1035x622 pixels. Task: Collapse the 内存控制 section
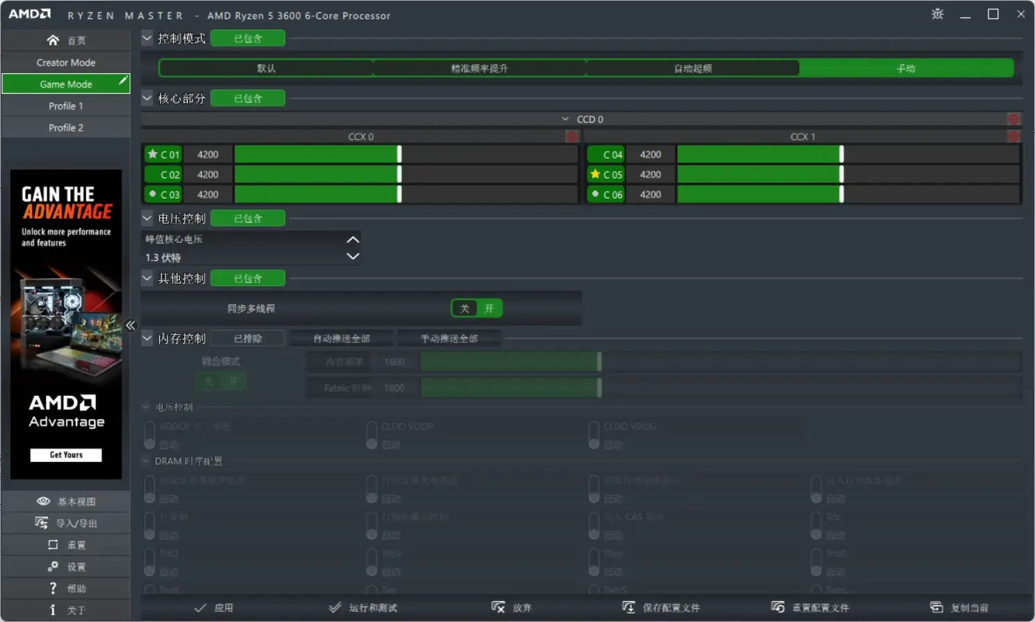point(147,338)
